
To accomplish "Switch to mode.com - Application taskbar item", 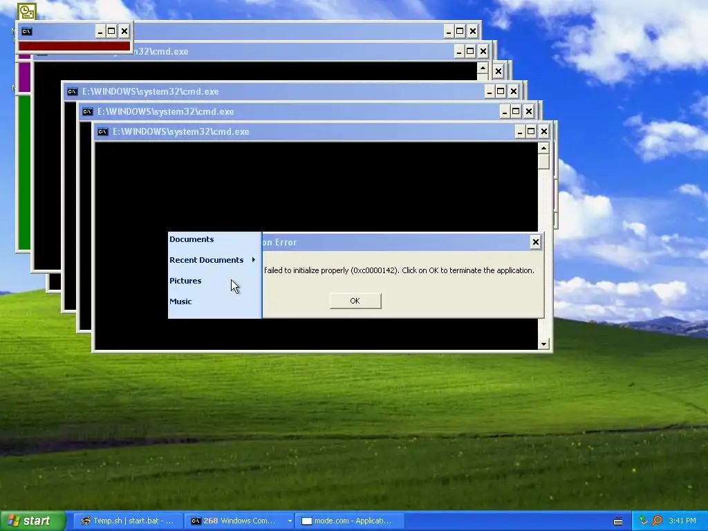I will (x=350, y=521).
